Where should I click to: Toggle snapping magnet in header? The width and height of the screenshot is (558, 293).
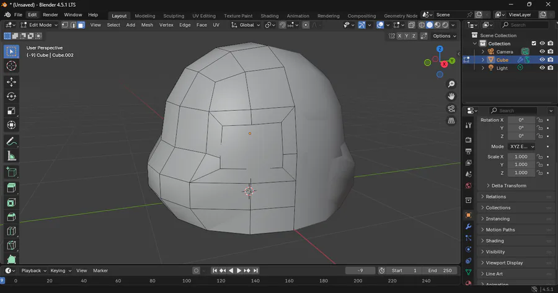(282, 25)
